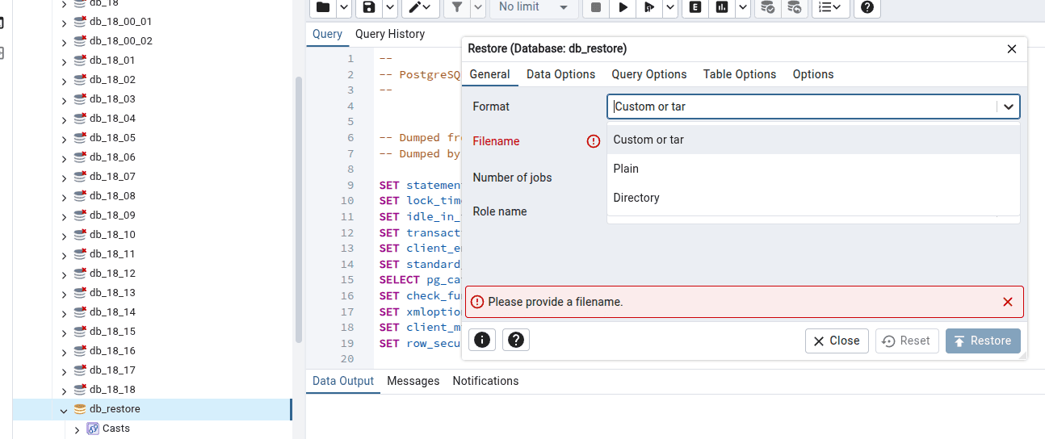This screenshot has height=439, width=1045.
Task: Select the db_18_03 database
Action: point(112,98)
